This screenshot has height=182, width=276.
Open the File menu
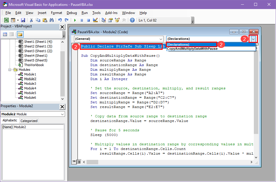click(x=8, y=13)
